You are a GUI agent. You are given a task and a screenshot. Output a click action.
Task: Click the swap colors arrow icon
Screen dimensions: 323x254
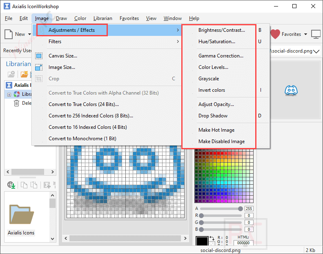tap(212, 238)
